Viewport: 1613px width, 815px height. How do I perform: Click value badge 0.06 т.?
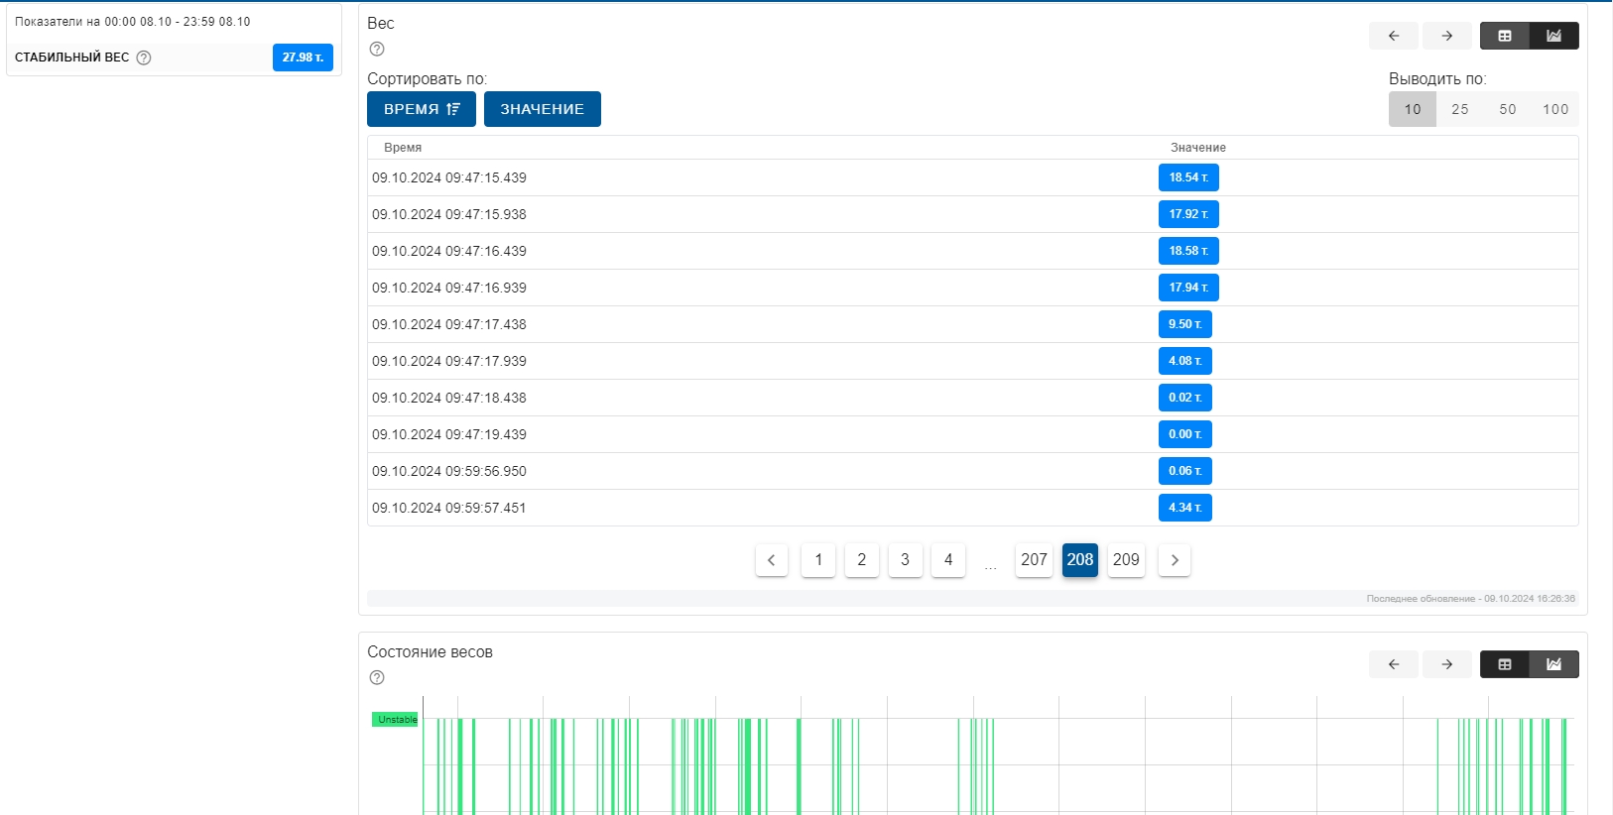[1185, 471]
